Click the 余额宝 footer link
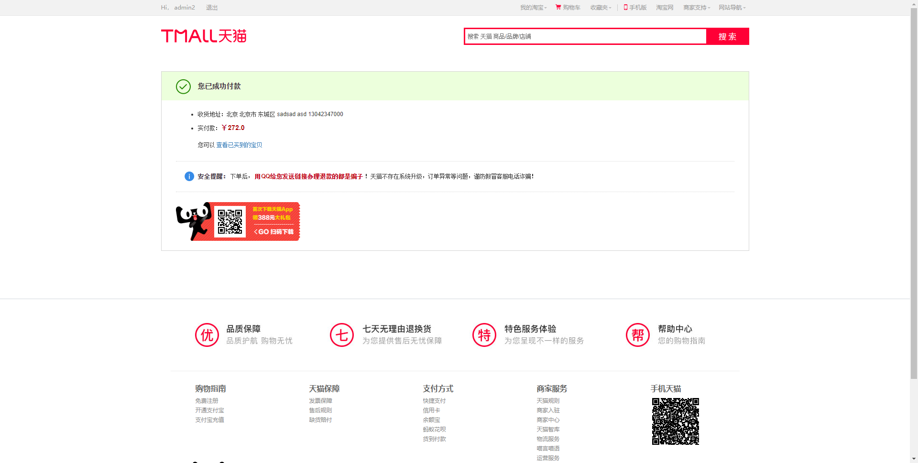The width and height of the screenshot is (918, 463). click(x=431, y=420)
